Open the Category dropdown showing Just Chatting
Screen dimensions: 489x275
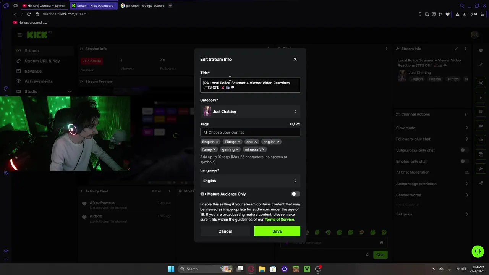point(250,112)
